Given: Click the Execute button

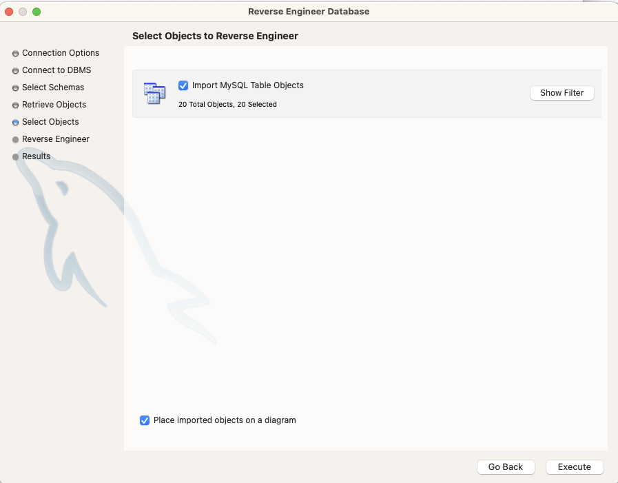Looking at the screenshot, I should [x=575, y=467].
